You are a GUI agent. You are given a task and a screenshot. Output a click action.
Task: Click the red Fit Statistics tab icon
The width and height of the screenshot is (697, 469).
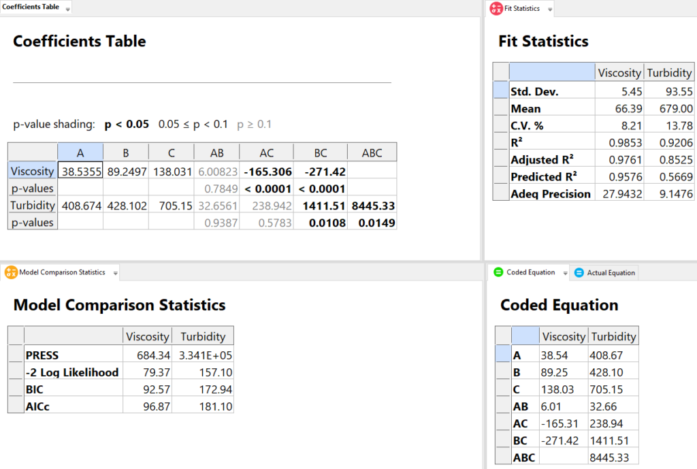496,9
